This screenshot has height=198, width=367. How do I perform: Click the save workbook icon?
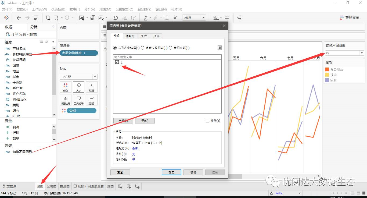[36, 18]
